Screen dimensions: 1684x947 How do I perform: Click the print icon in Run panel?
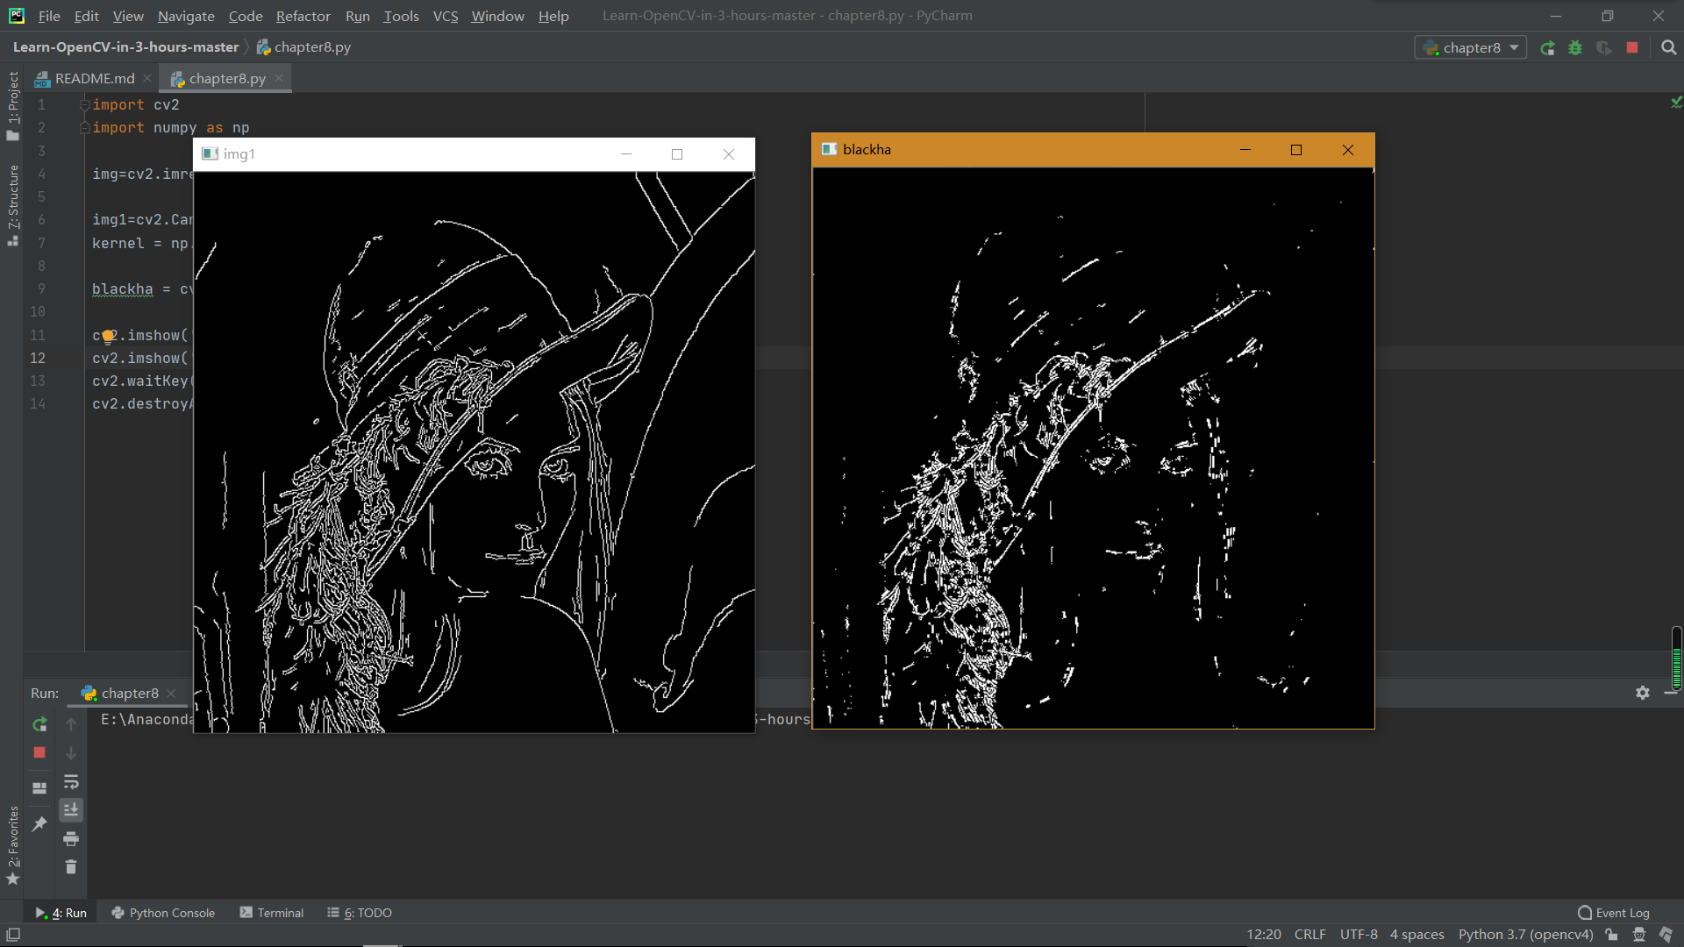click(71, 839)
